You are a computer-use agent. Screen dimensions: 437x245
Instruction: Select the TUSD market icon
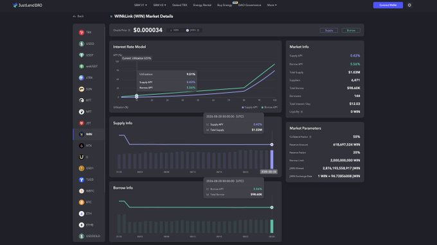82,180
